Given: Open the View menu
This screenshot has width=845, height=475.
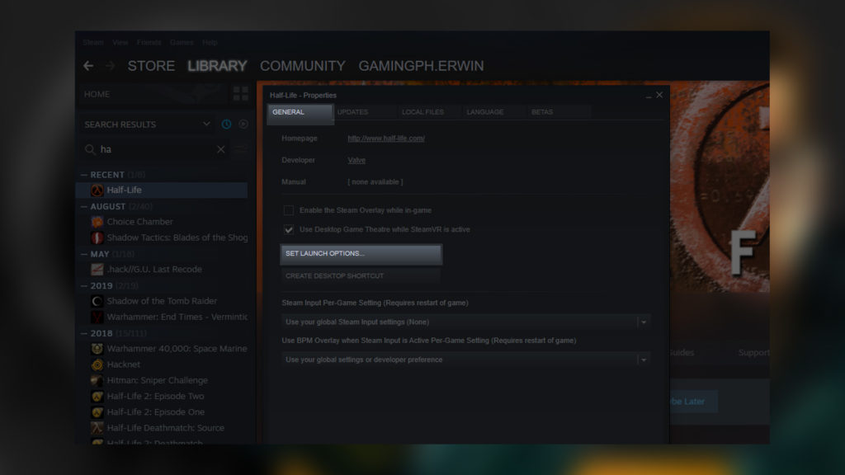Looking at the screenshot, I should (x=120, y=42).
